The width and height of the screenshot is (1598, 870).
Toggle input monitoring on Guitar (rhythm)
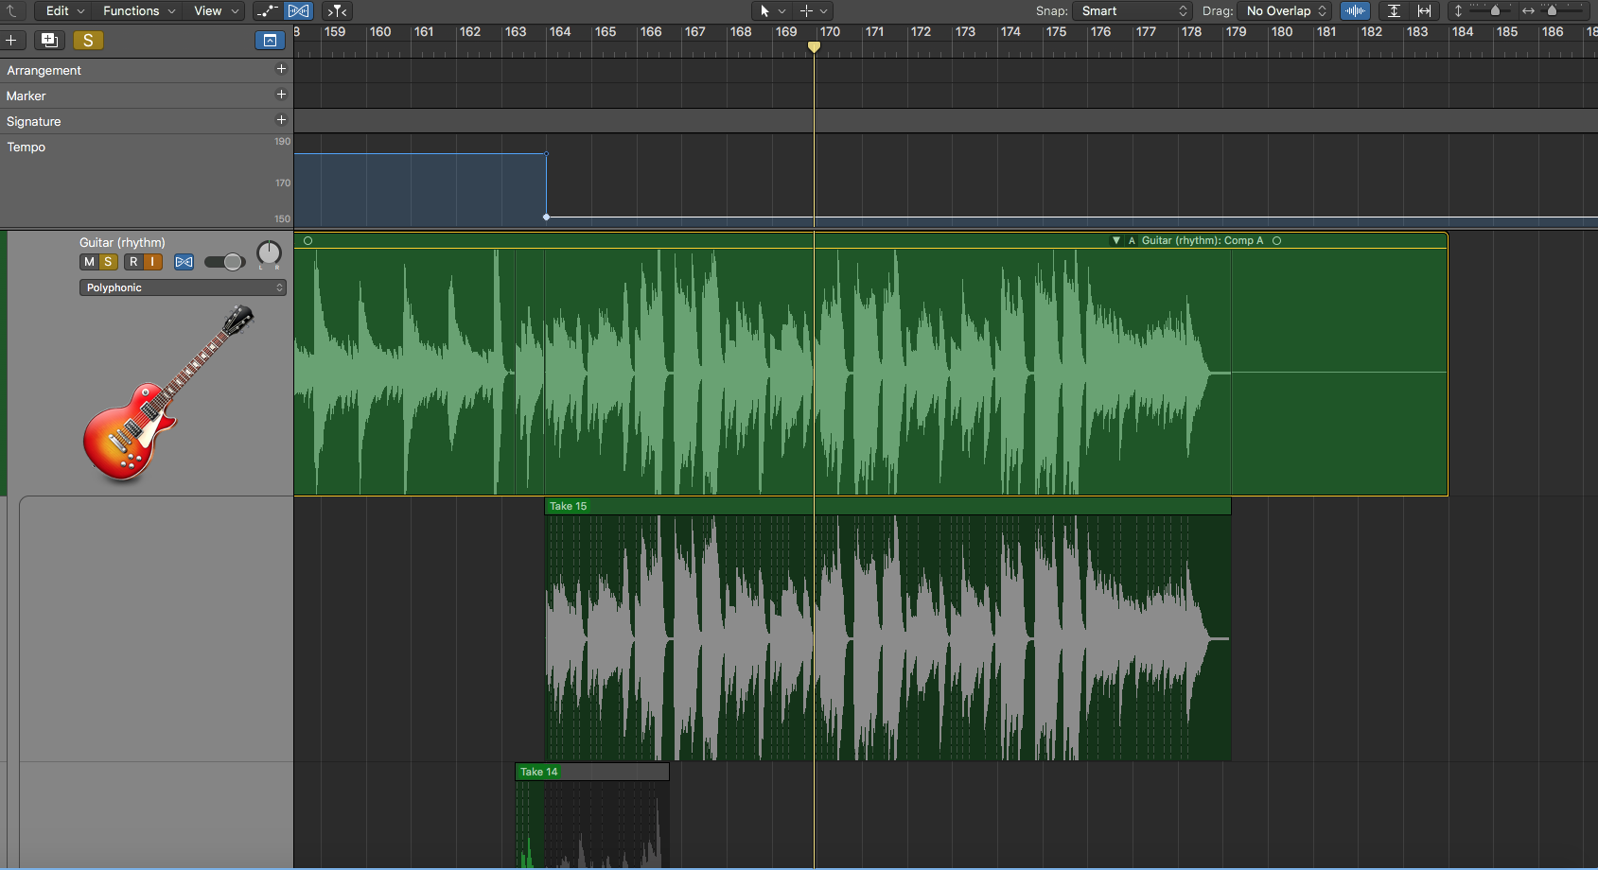(x=152, y=262)
